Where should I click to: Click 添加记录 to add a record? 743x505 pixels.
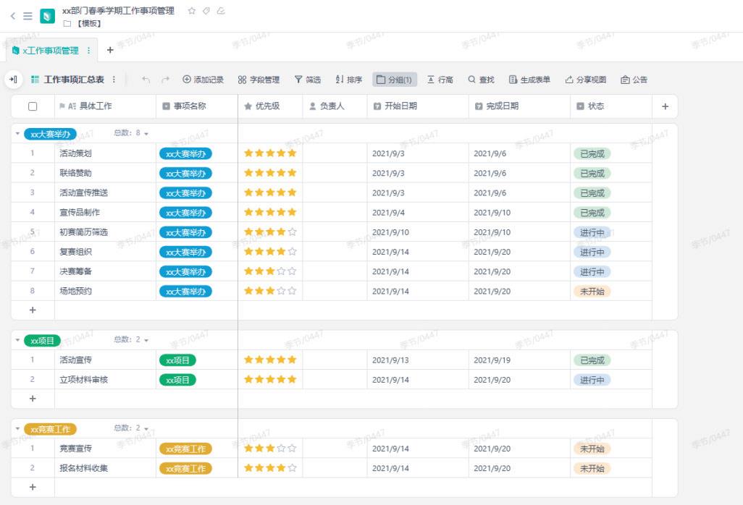pos(203,80)
